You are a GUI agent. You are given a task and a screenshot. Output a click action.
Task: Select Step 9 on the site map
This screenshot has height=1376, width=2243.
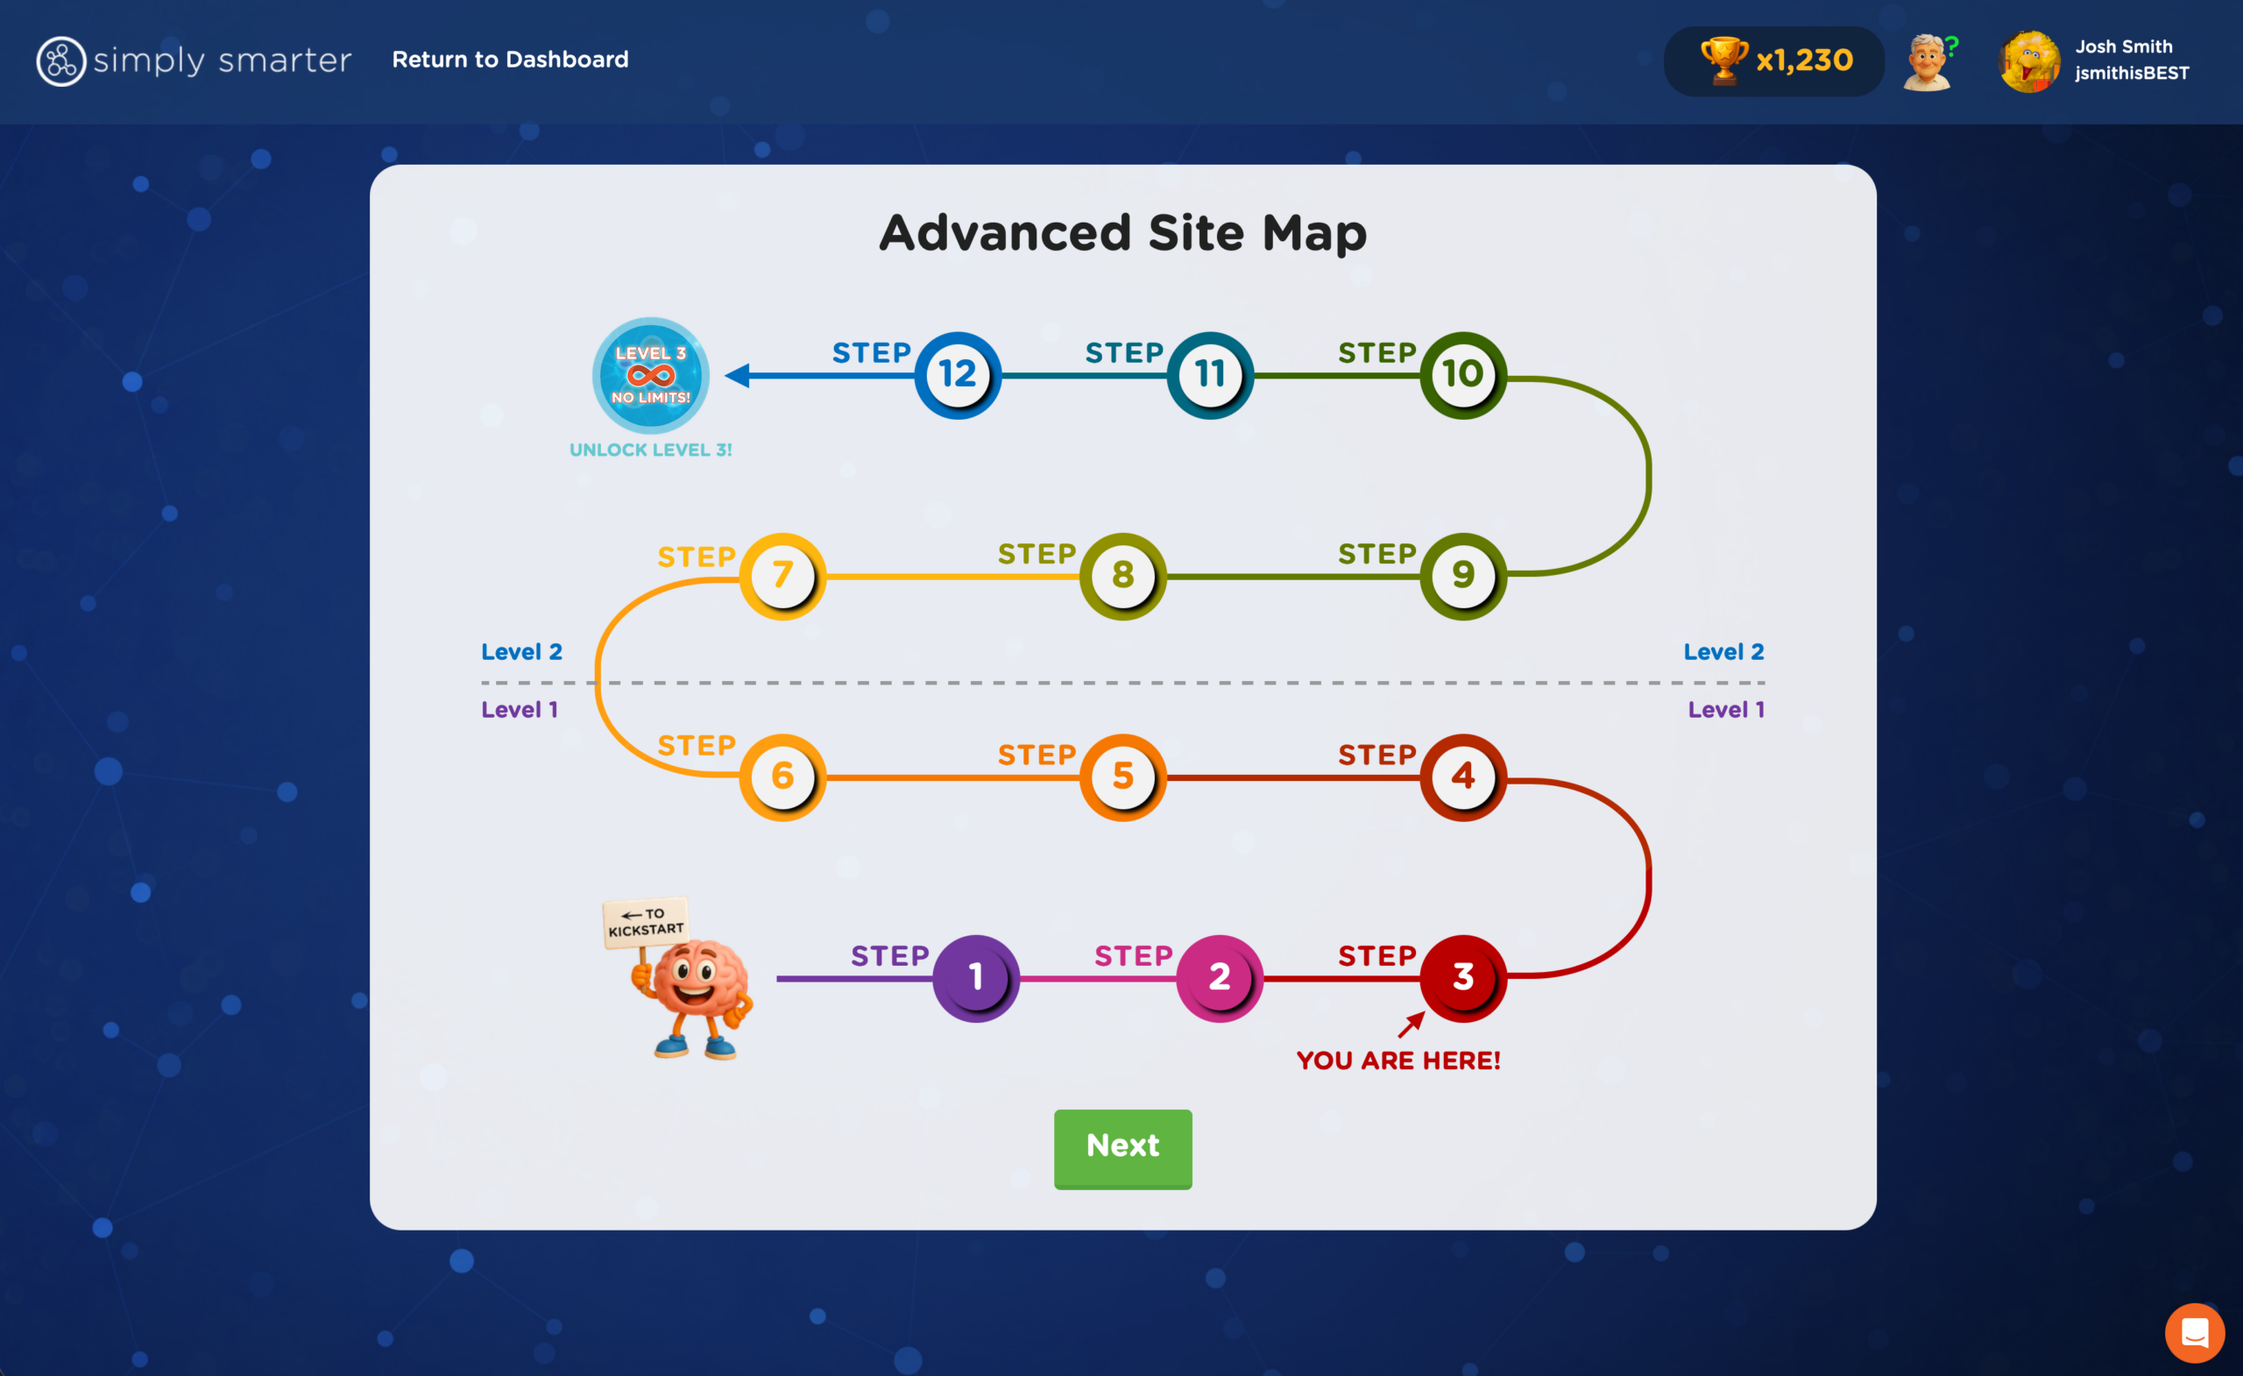click(x=1462, y=576)
